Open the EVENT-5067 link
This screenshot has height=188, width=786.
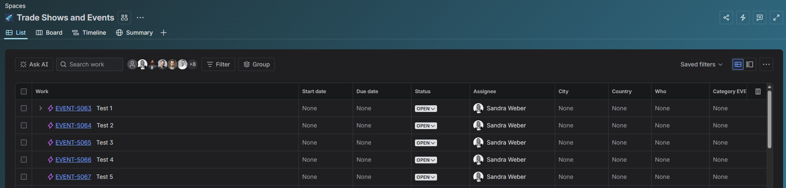73,177
